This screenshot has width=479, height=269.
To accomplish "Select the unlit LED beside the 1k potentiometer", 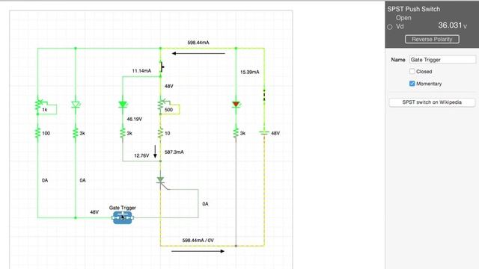I will click(x=76, y=105).
